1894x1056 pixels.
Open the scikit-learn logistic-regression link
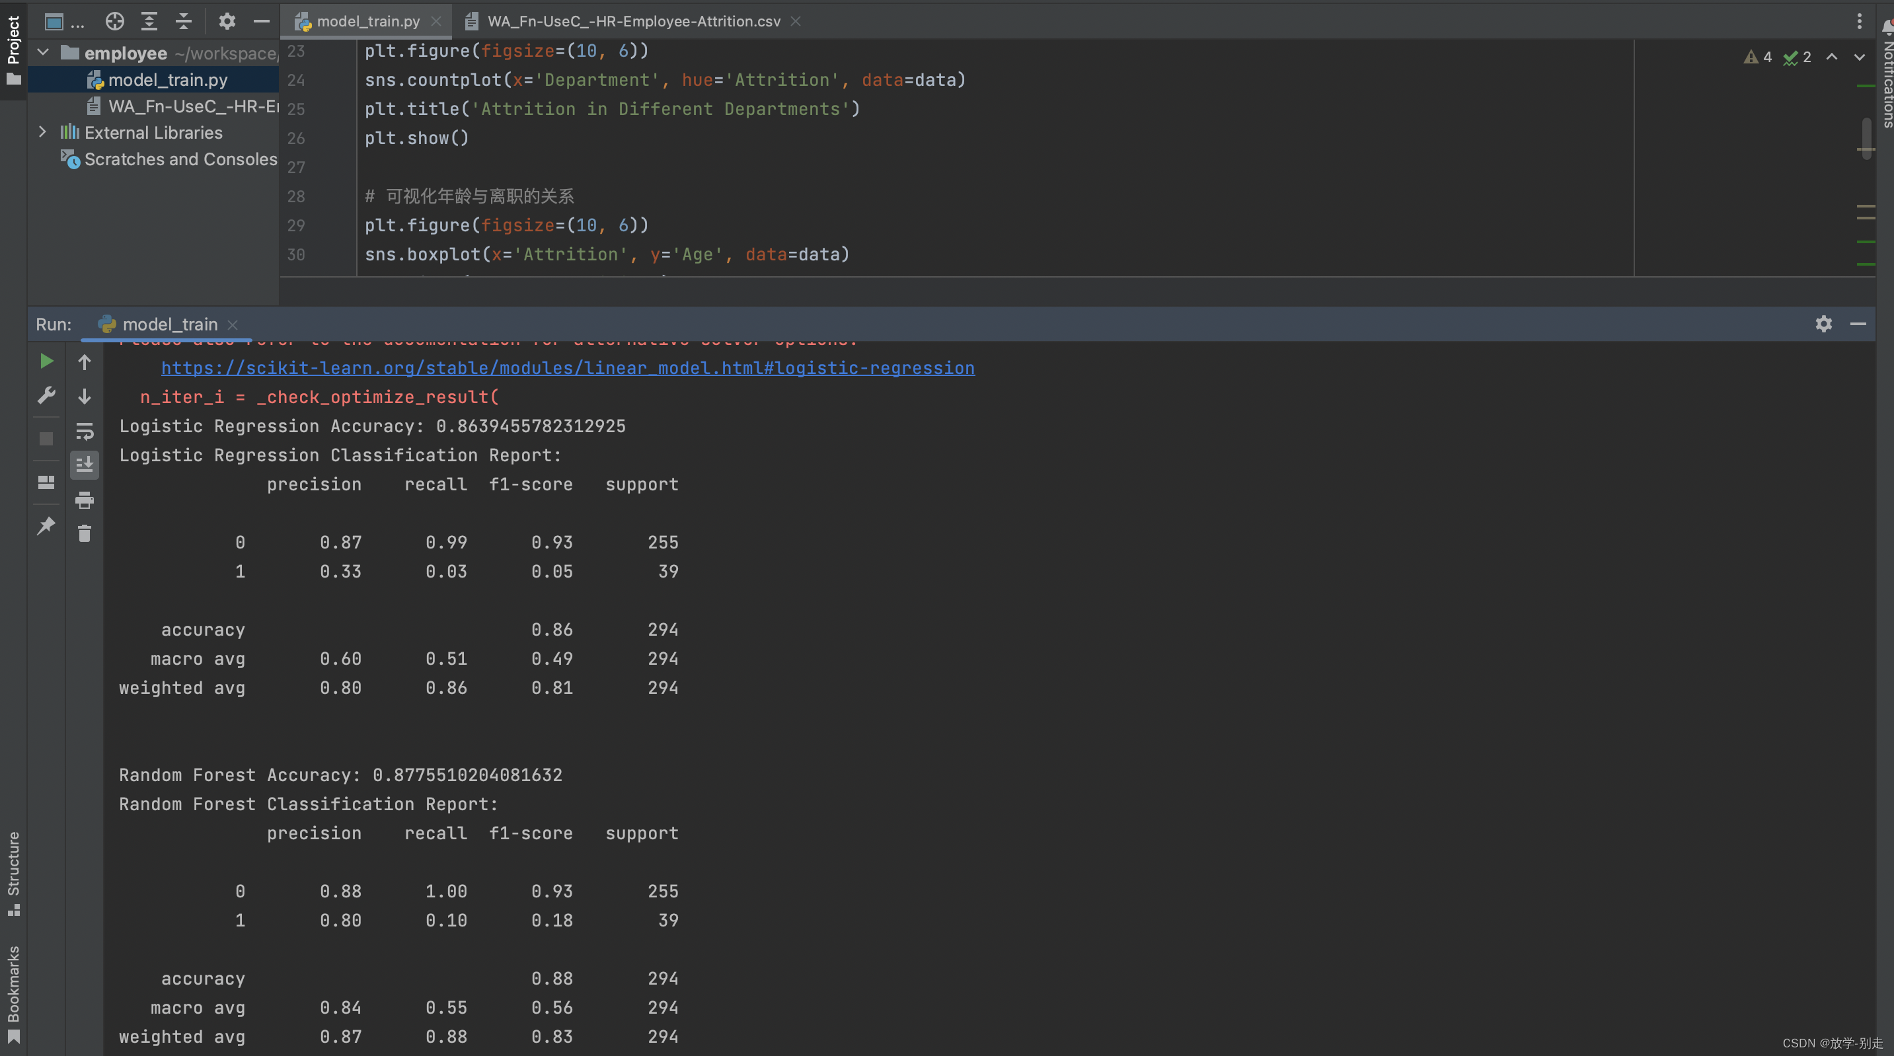[568, 367]
